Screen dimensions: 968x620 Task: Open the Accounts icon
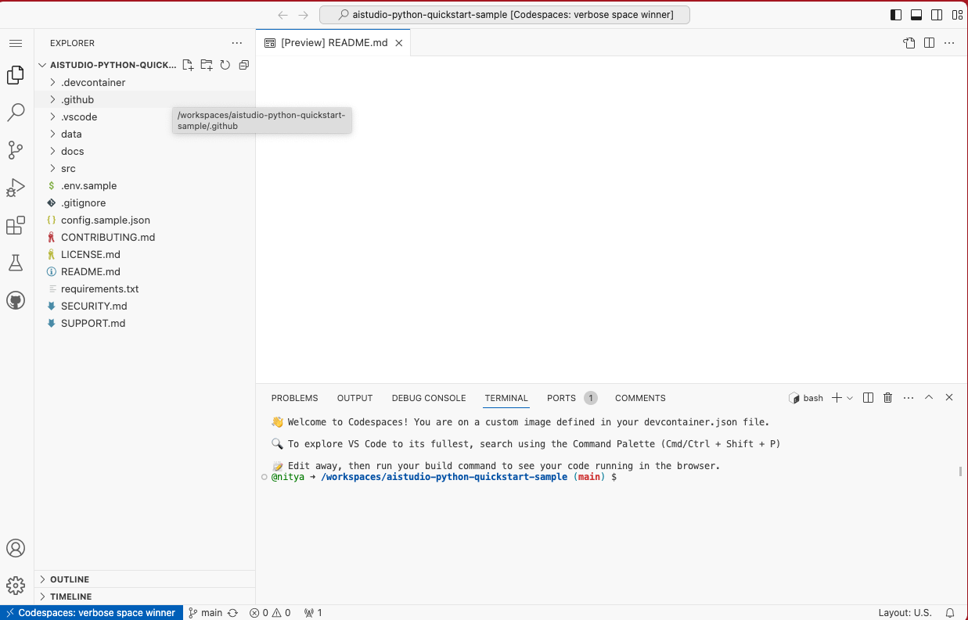point(16,548)
